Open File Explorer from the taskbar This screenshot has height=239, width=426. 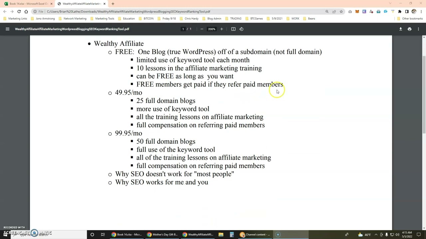click(221, 234)
